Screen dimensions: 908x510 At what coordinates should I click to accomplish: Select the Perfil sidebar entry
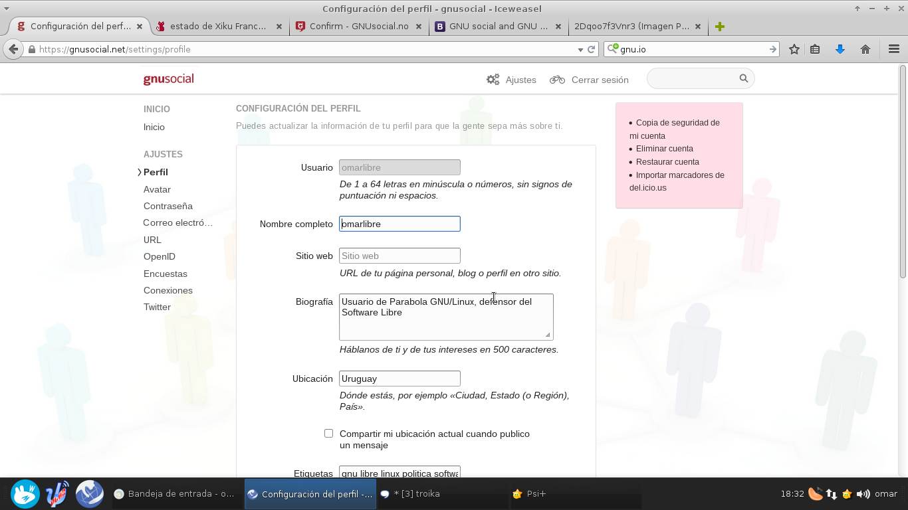coord(156,172)
